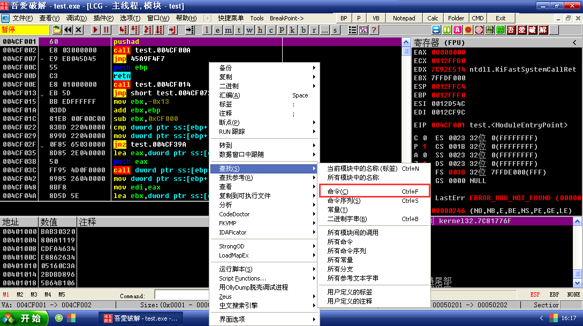Click the list-style options icon
The height and width of the screenshot is (326, 583).
click(x=352, y=30)
